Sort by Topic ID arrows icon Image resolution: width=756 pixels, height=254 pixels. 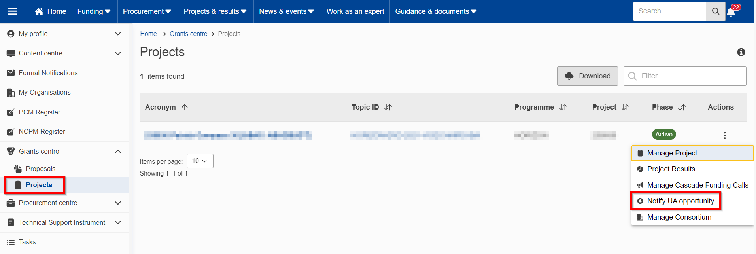coord(388,107)
